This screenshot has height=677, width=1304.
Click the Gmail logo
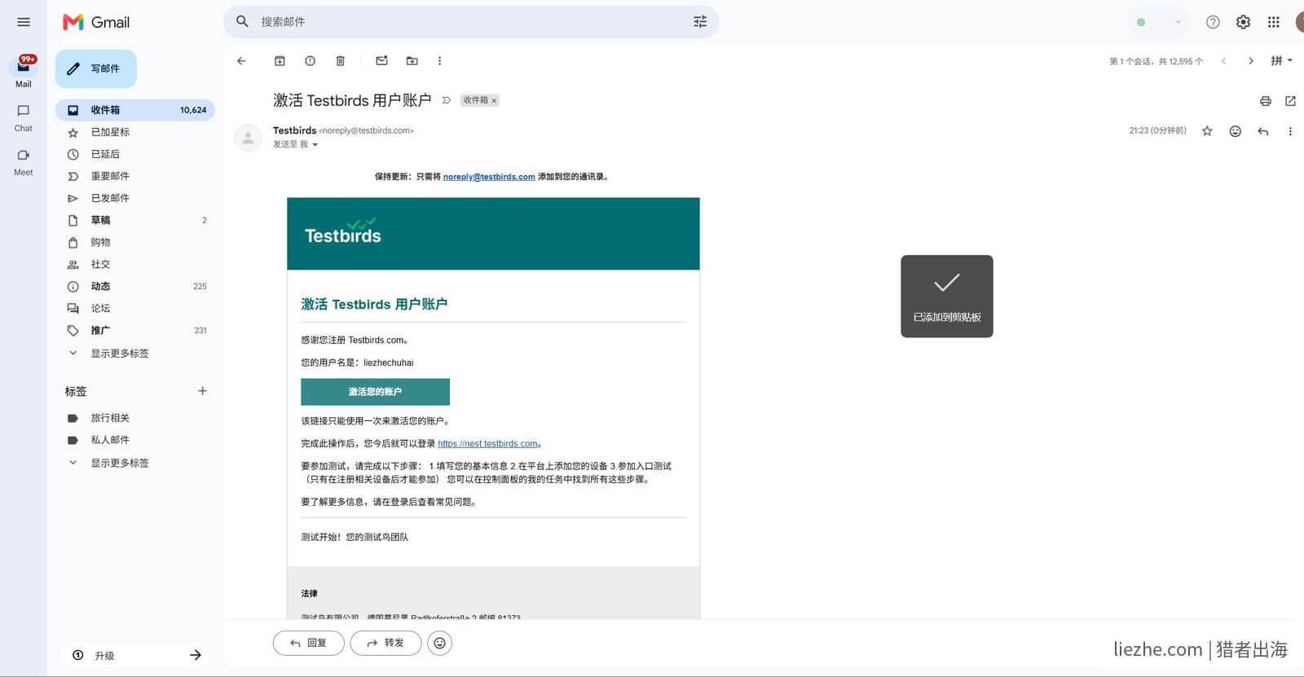coord(96,22)
